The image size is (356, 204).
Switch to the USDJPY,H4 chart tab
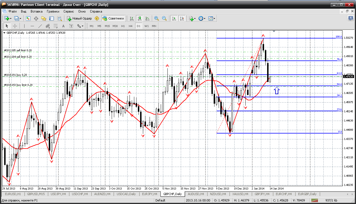click(x=58, y=194)
